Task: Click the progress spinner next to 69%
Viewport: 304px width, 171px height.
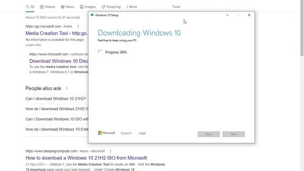Action: pos(100,52)
